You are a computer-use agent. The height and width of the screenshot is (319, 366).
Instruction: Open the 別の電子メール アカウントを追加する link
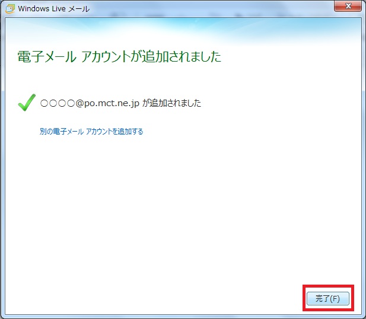click(x=91, y=132)
